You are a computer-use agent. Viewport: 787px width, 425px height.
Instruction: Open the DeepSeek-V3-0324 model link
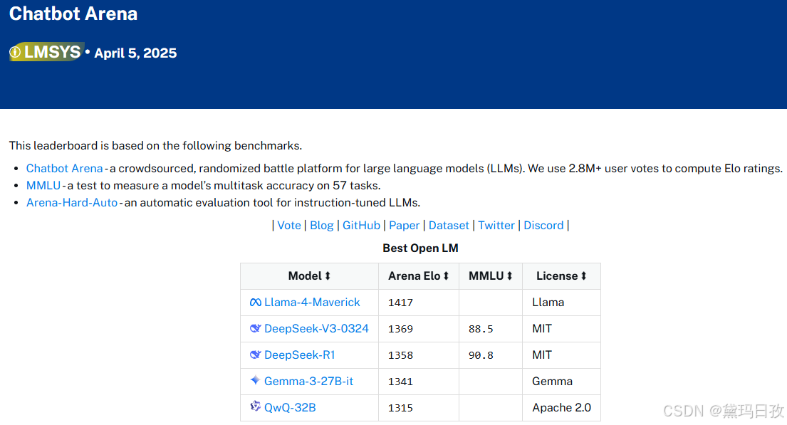click(317, 329)
